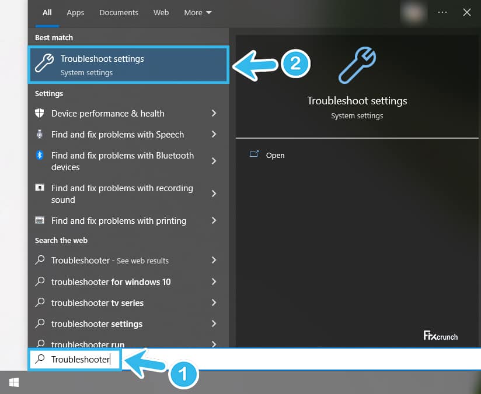The image size is (481, 394).
Task: Click the search icon beside 'troubleshooter for windows 10'
Action: pyautogui.click(x=40, y=282)
